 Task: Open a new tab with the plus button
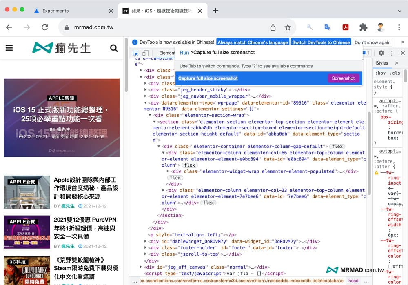[x=215, y=11]
